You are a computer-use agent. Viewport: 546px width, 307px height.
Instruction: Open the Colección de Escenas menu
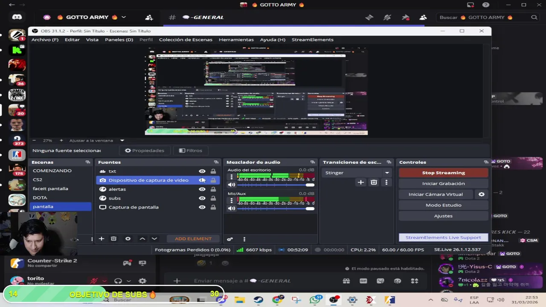pos(186,40)
